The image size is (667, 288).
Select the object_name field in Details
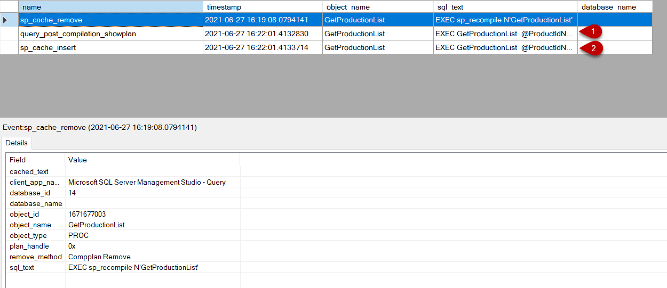pyautogui.click(x=30, y=225)
